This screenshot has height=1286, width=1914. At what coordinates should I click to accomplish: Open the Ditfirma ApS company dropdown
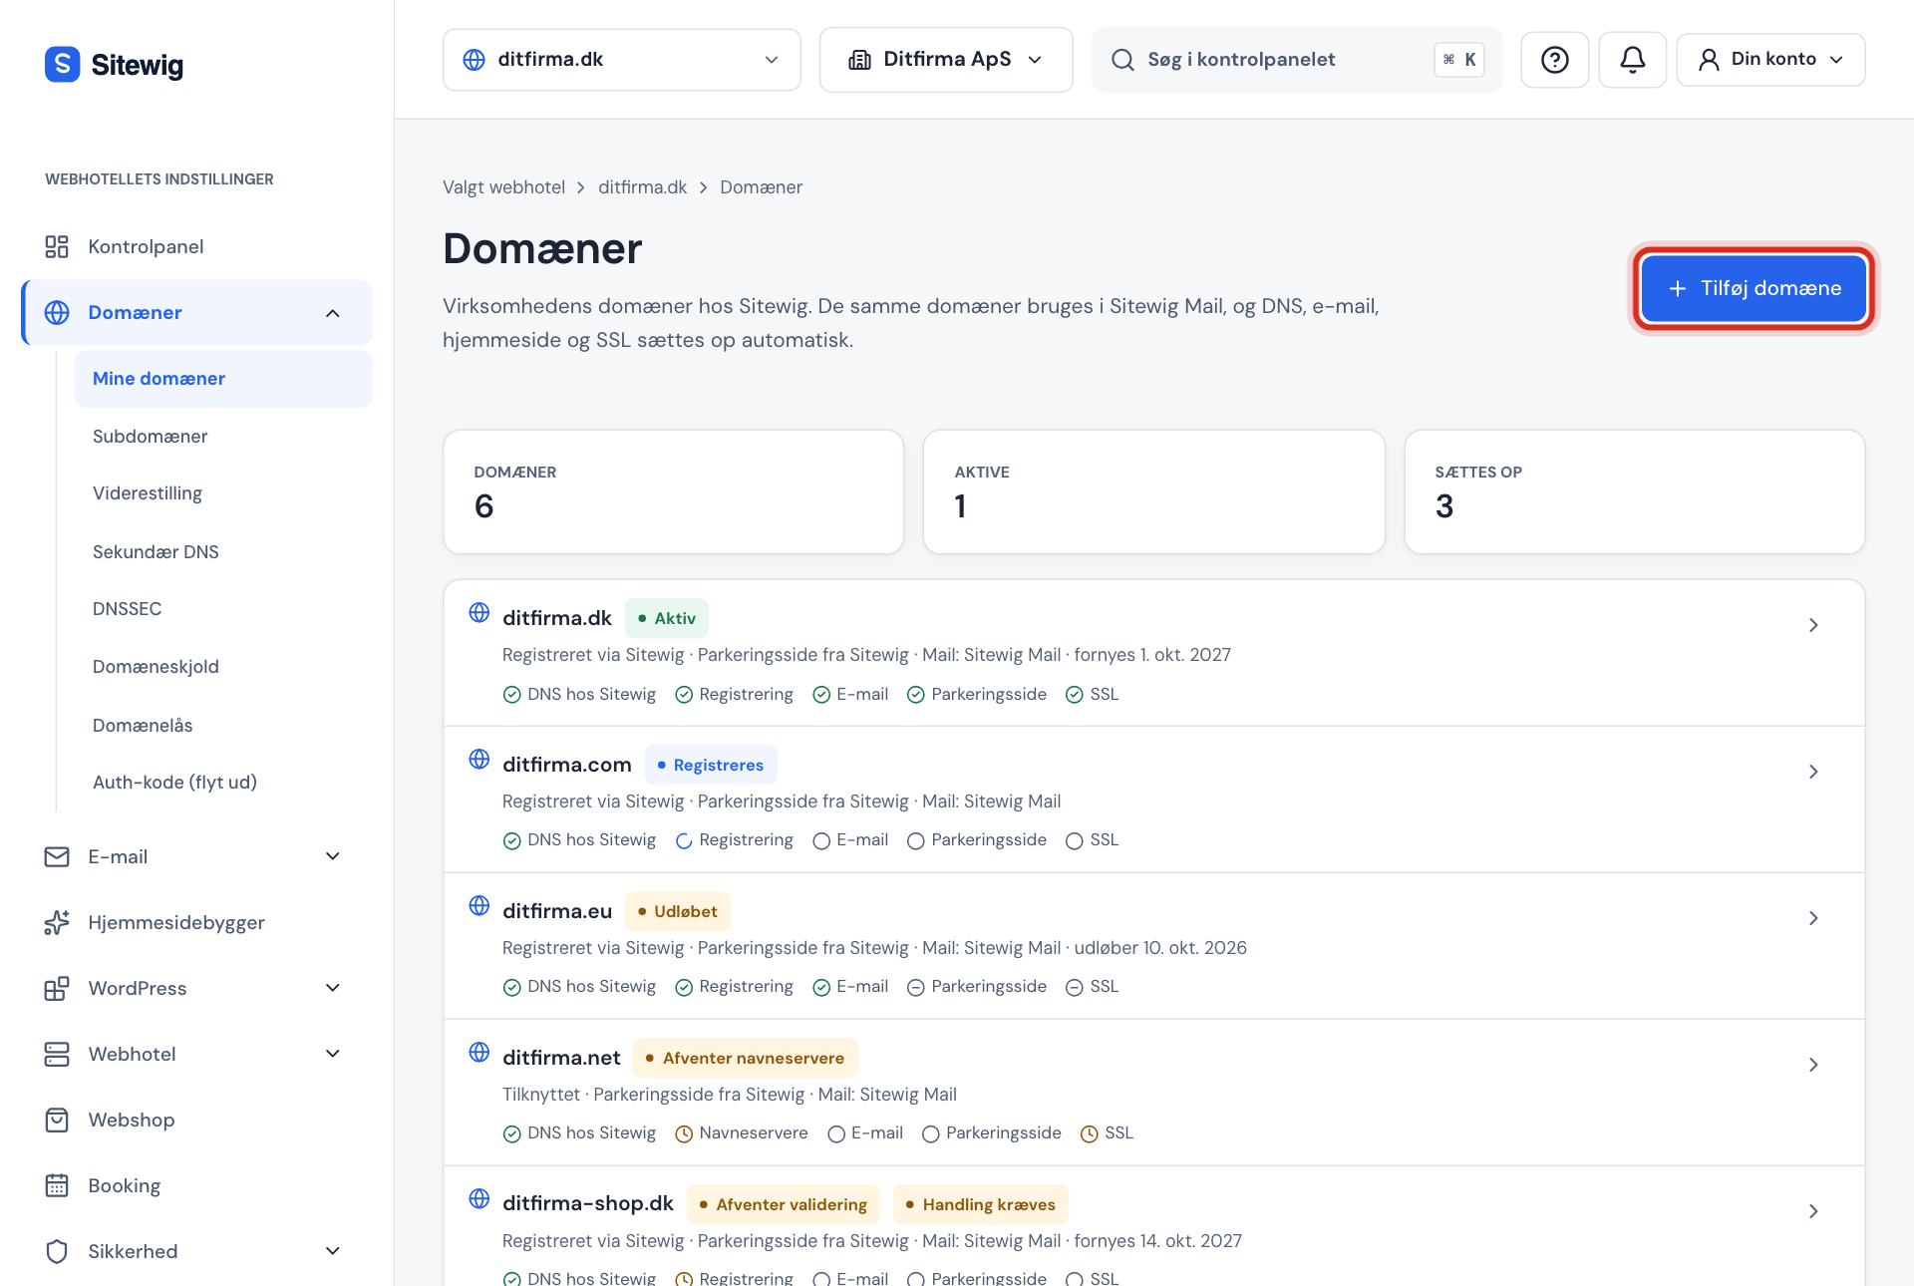click(x=946, y=60)
